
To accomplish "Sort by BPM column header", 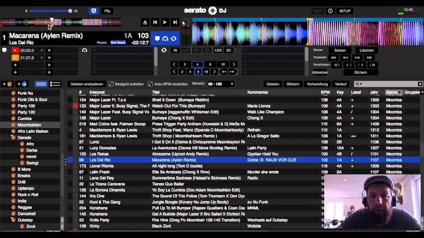I will click(x=325, y=93).
